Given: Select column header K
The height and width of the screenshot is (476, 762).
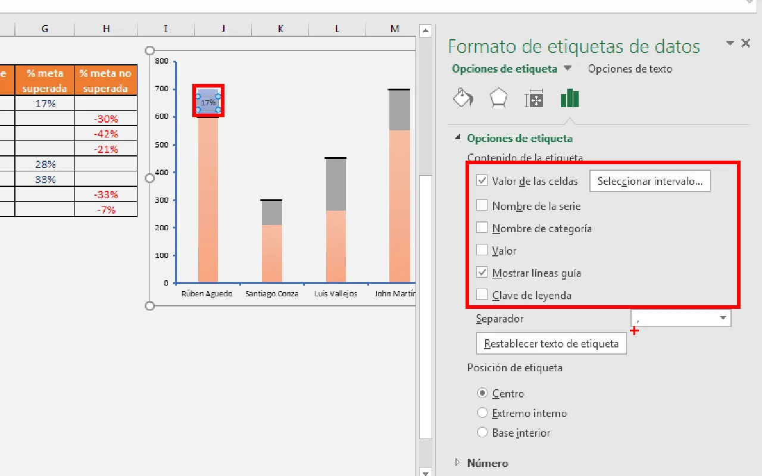Looking at the screenshot, I should coord(280,29).
